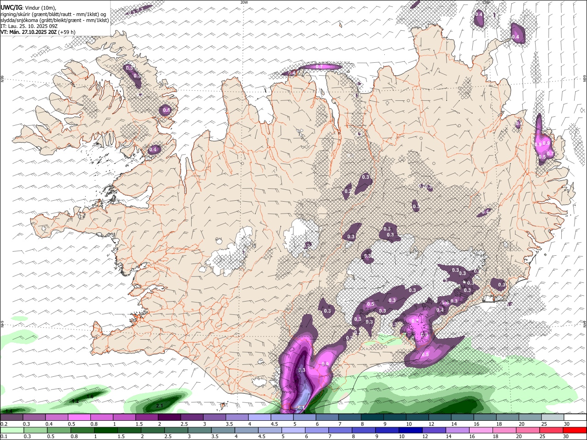Select the light periwinkle '4' swatch in the upper scale
Image resolution: width=587 pixels, height=440 pixels.
(260, 417)
